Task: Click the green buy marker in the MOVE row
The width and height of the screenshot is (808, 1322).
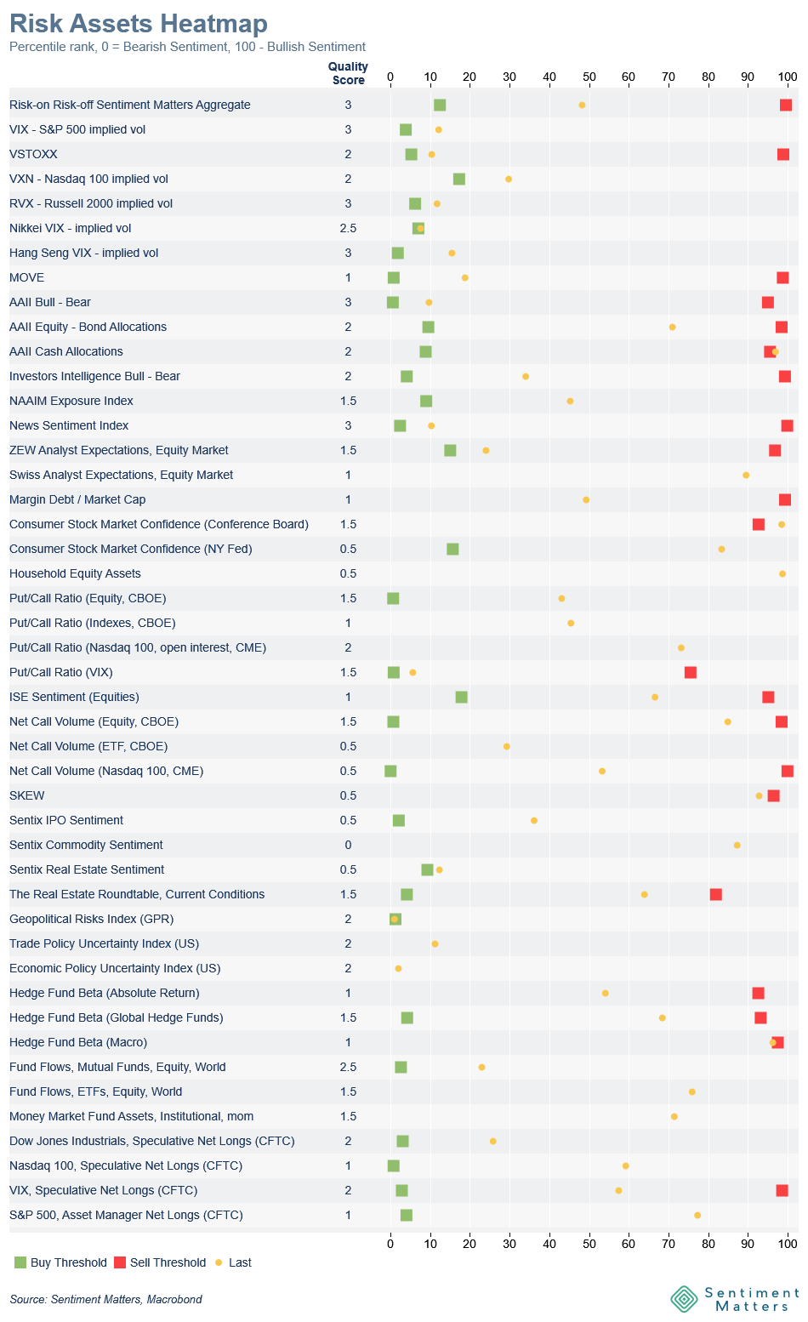Action: 394,278
